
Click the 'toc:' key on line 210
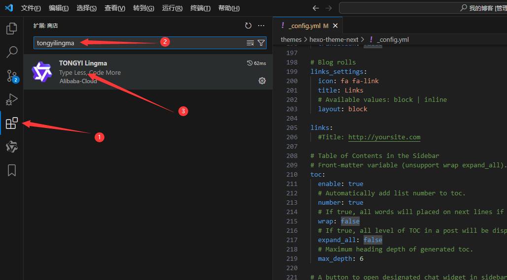(318, 174)
